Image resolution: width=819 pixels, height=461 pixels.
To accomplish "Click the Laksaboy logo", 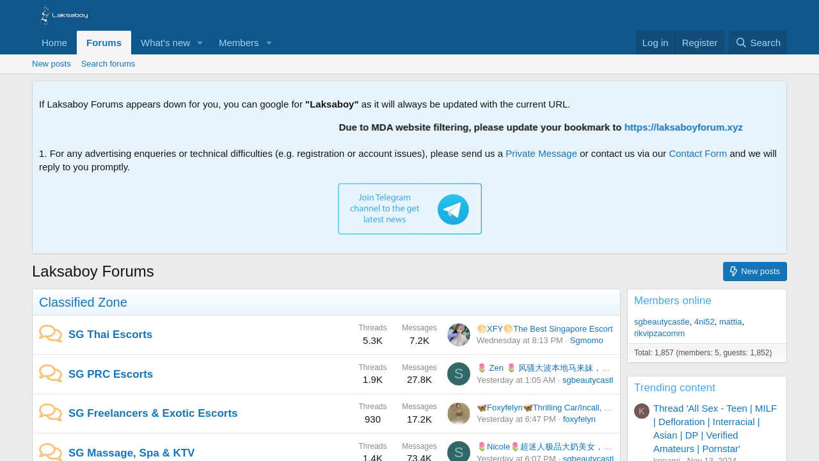I will [x=64, y=15].
